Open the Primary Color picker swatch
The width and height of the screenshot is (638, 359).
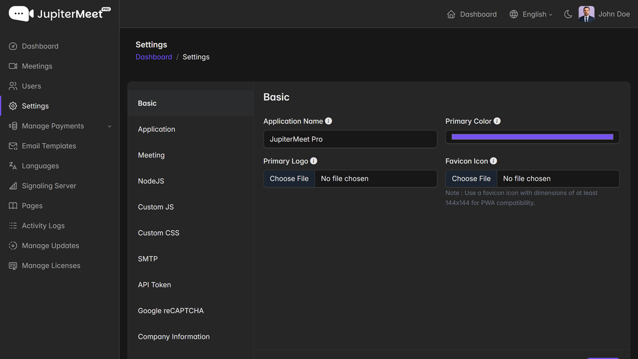(x=532, y=137)
